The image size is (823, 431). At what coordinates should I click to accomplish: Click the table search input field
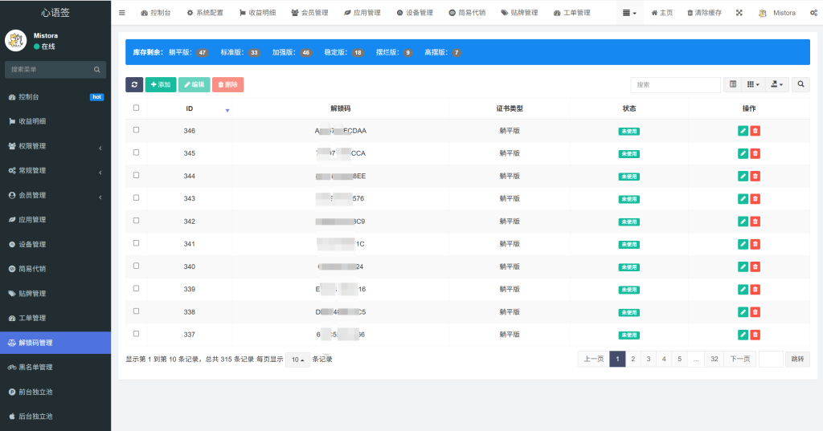(x=675, y=84)
